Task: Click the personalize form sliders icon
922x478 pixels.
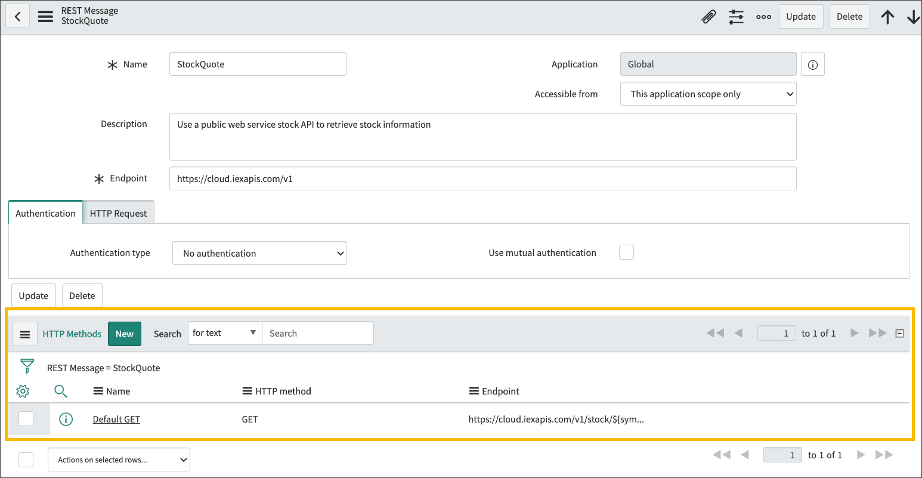Action: (736, 17)
